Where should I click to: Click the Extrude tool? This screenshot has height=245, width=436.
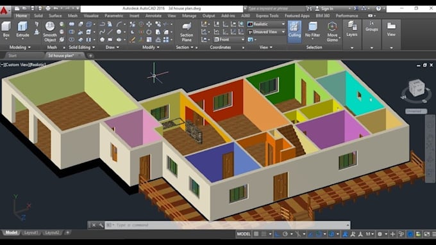[22, 30]
